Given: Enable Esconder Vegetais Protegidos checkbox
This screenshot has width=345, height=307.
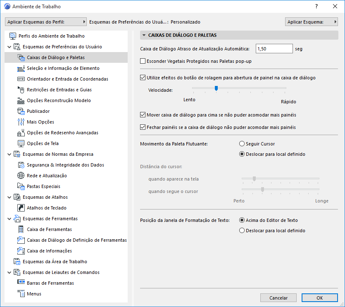Looking at the screenshot, I should [x=143, y=61].
